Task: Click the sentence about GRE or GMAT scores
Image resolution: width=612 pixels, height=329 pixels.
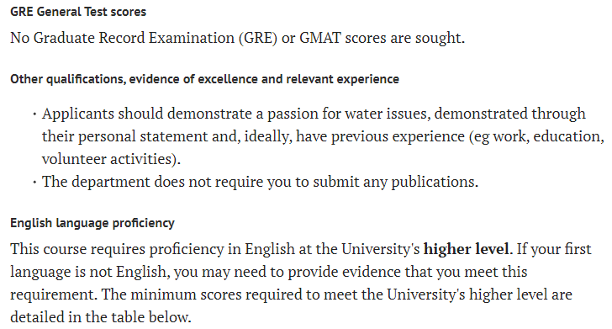Action: pyautogui.click(x=237, y=38)
